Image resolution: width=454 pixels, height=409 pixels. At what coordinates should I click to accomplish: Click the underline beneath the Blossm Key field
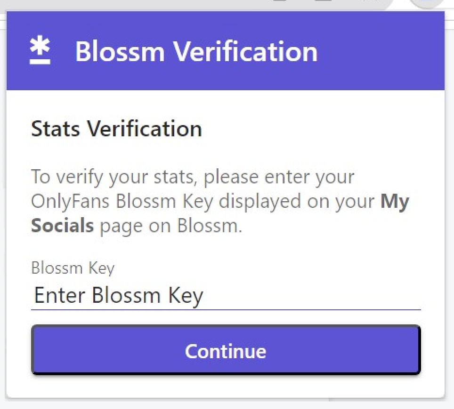226,309
